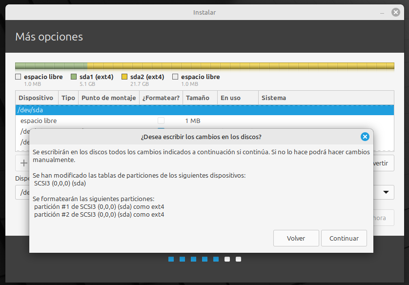Click the last espacio libre legend box
This screenshot has height=285, width=409.
175,77
